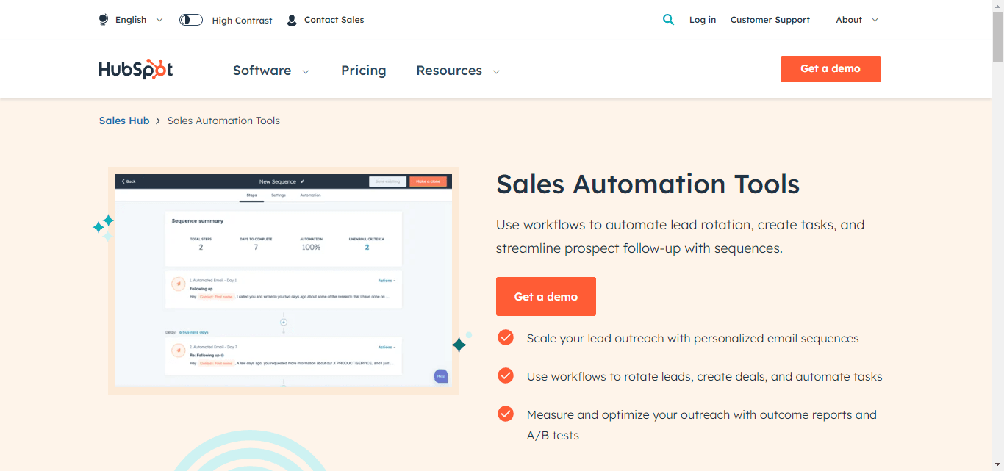Open the Help chat bubble
The width and height of the screenshot is (1004, 471).
(440, 375)
